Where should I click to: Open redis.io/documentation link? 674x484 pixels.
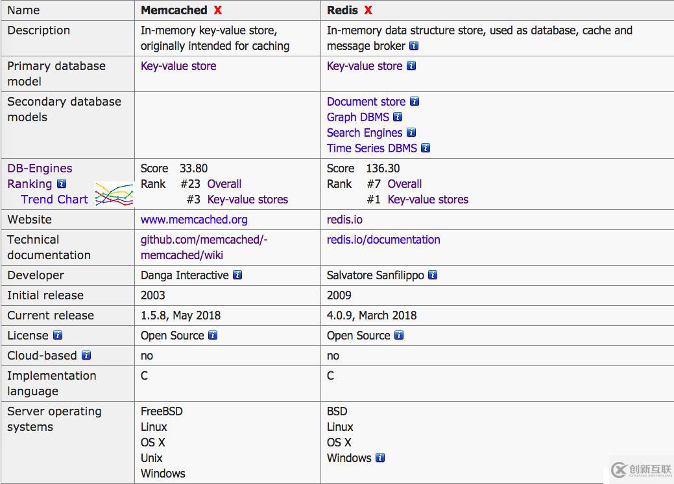(383, 240)
